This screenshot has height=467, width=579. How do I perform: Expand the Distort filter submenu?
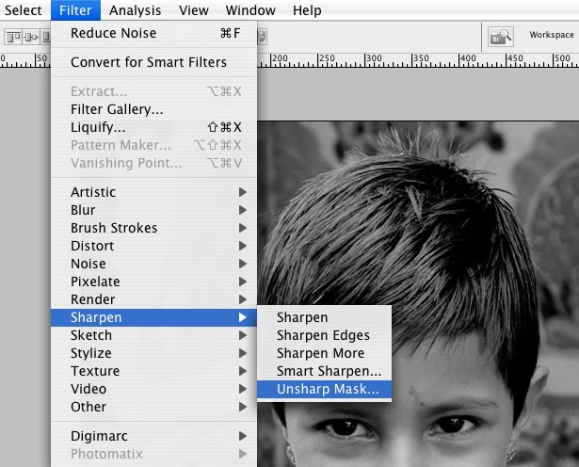tap(153, 246)
